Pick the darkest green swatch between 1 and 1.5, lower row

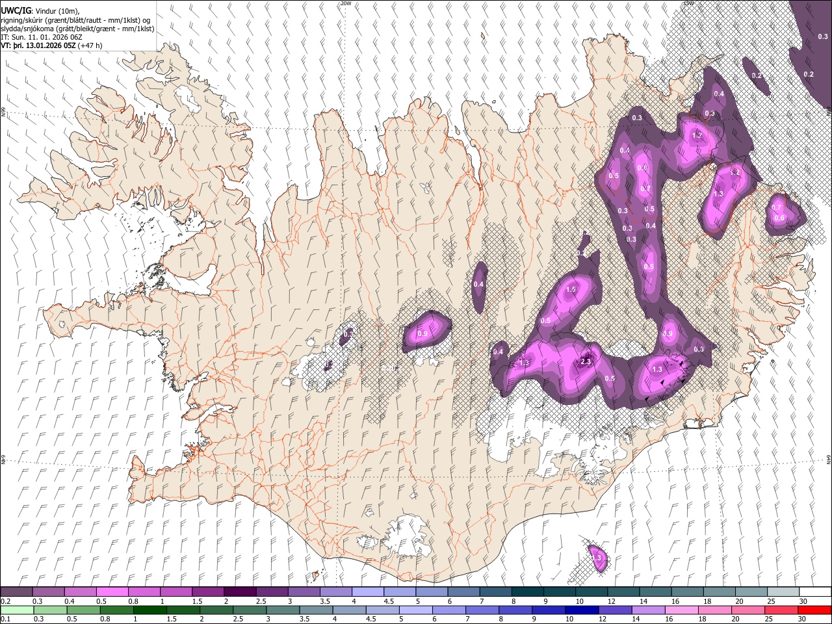point(151,610)
